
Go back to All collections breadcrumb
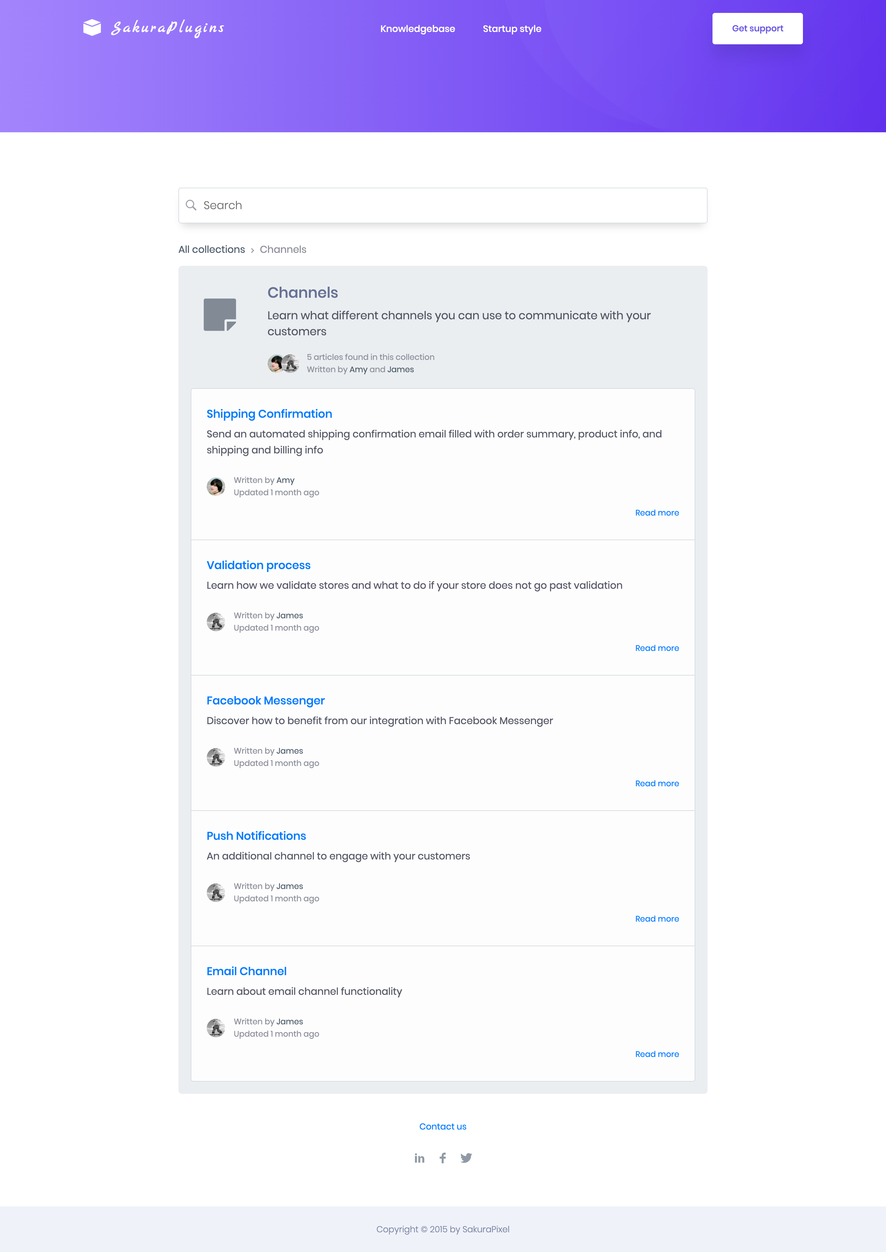[212, 249]
